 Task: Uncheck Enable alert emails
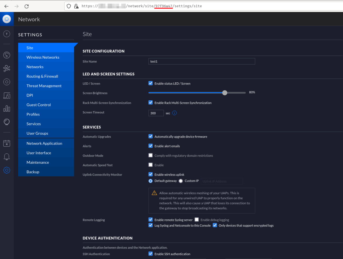pyautogui.click(x=151, y=146)
